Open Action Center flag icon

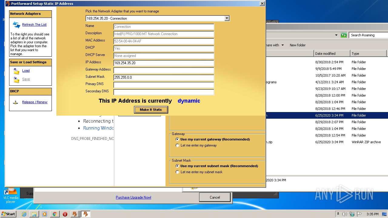pos(359,214)
